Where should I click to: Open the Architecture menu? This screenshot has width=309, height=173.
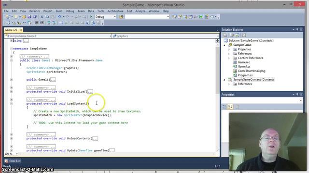click(115, 11)
